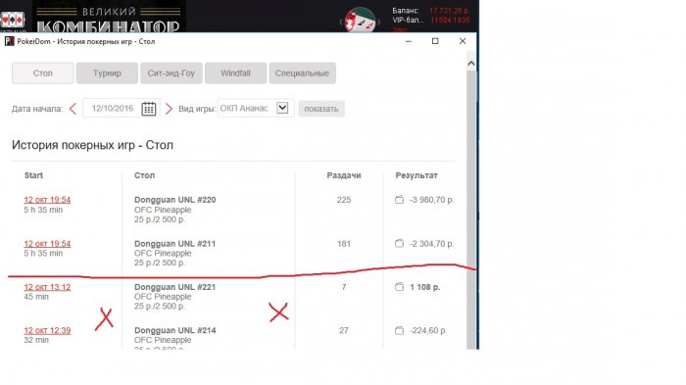Open the Windfall tab
Viewport: 686px width, 385px height.
pos(235,73)
